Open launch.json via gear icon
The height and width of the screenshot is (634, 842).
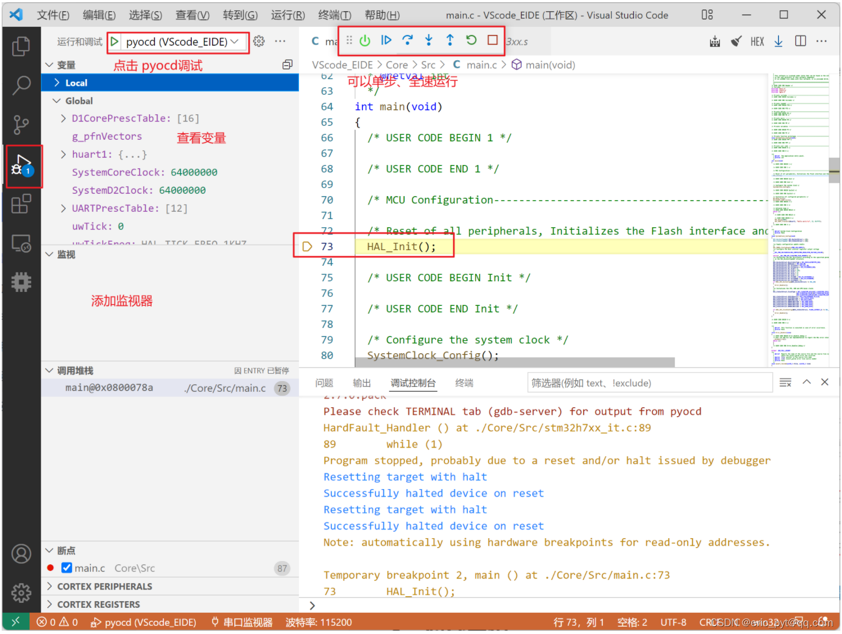[x=259, y=41]
